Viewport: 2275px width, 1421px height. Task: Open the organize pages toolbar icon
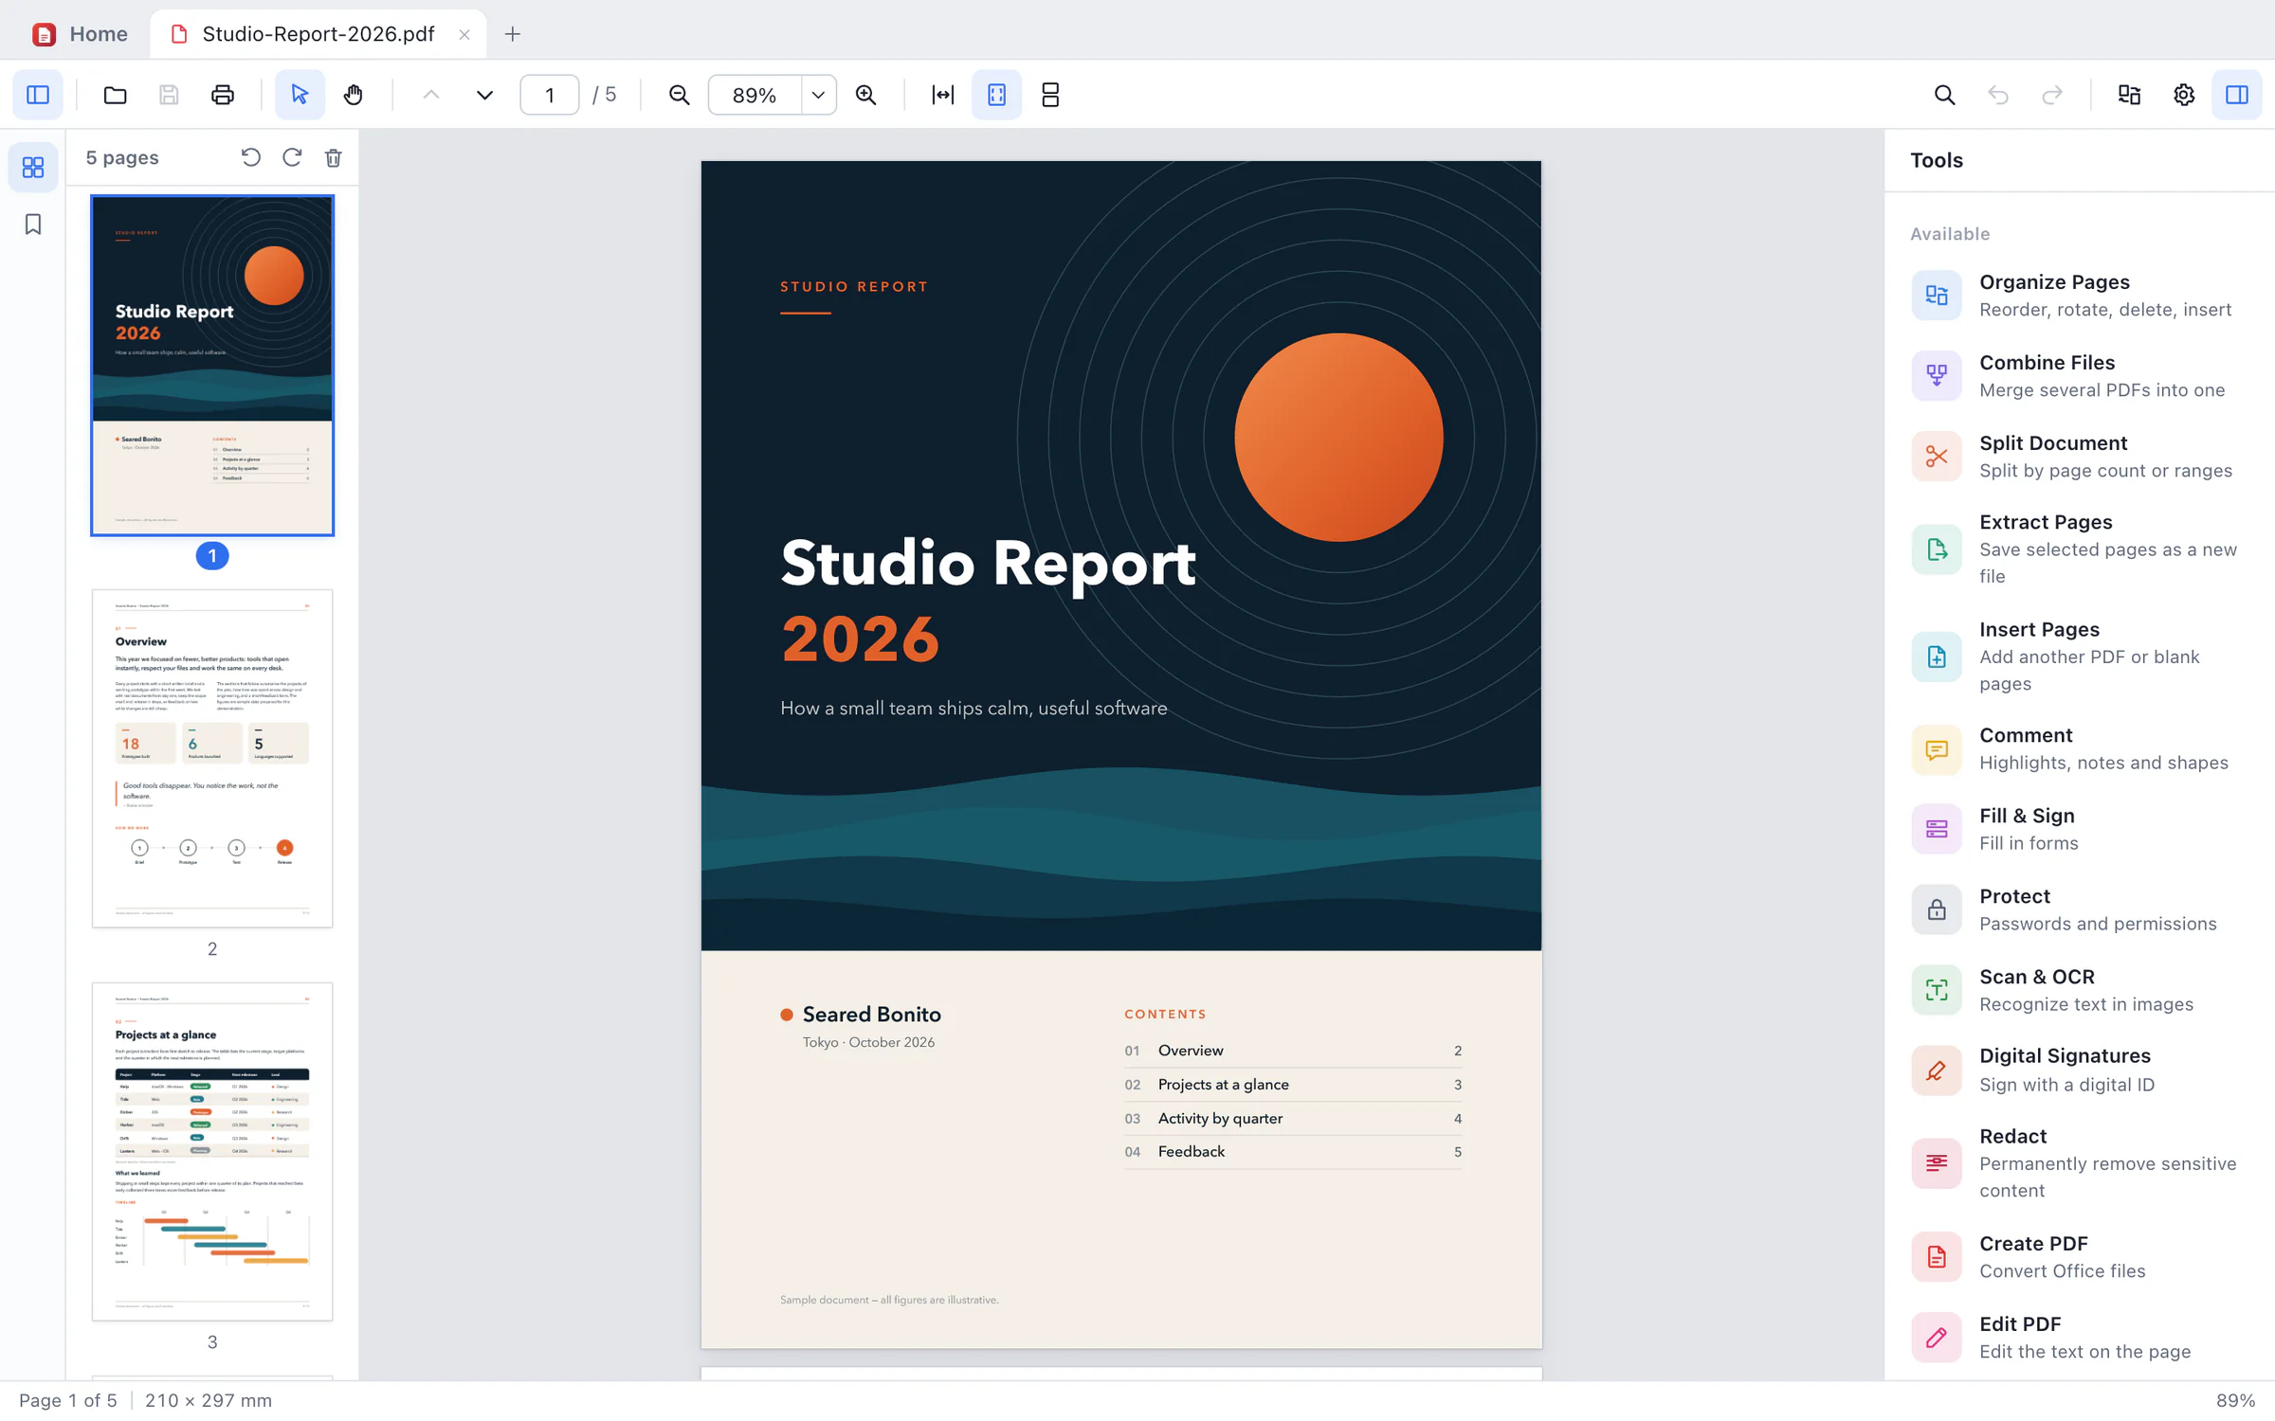(2129, 95)
